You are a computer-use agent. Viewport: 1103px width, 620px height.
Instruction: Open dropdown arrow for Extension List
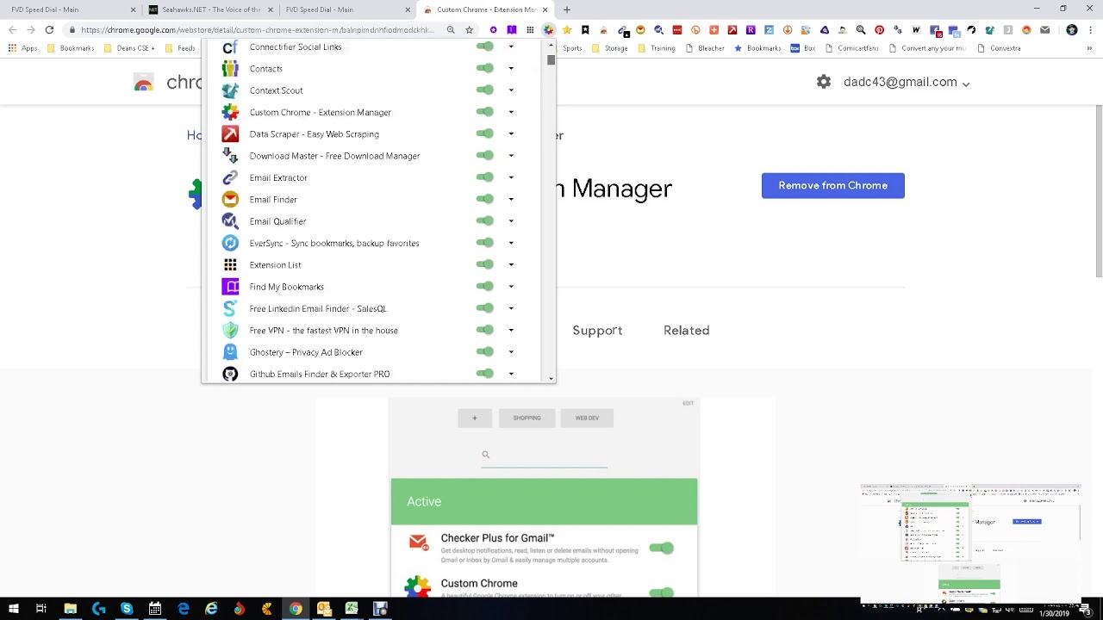coord(511,264)
